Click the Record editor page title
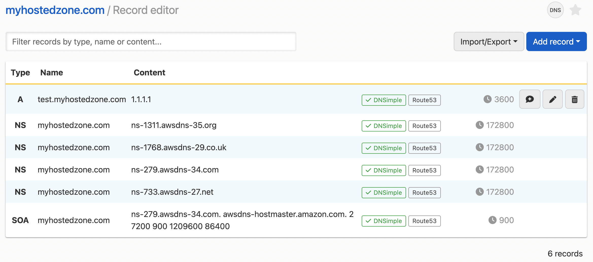 146,10
